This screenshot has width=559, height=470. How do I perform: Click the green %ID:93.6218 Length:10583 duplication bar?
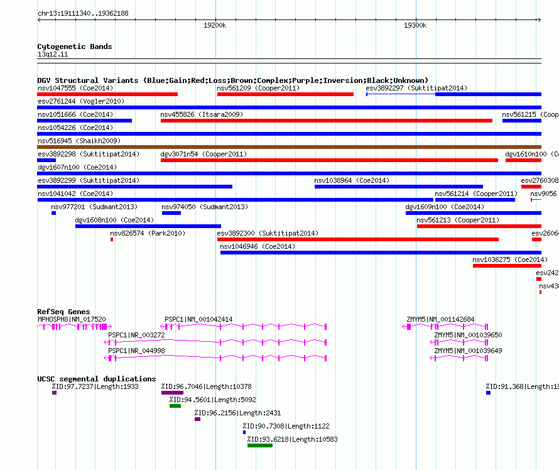pos(260,445)
